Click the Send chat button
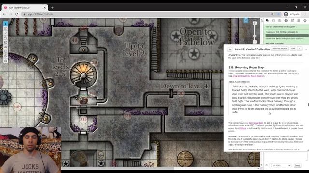This screenshot has width=309, height=173. 297,165
